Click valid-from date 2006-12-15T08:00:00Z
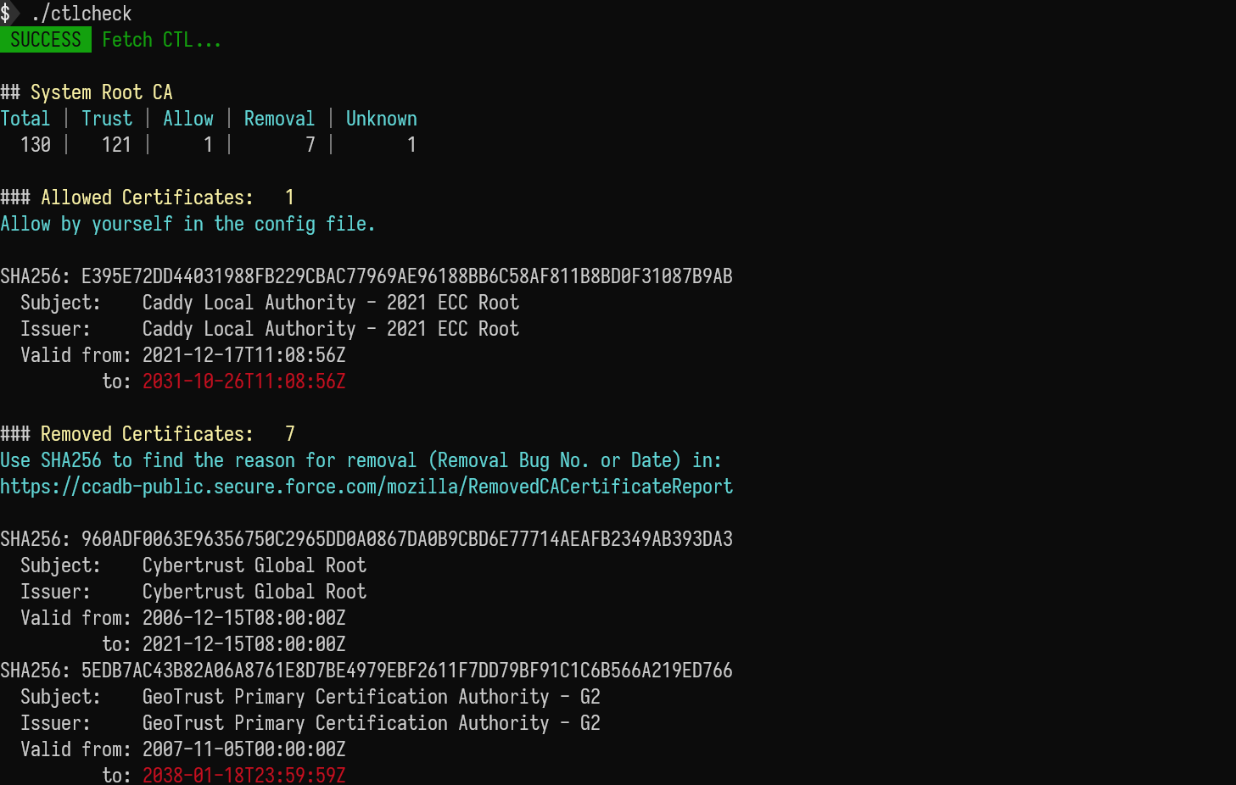Screen dimensions: 1236x785 click(x=244, y=618)
